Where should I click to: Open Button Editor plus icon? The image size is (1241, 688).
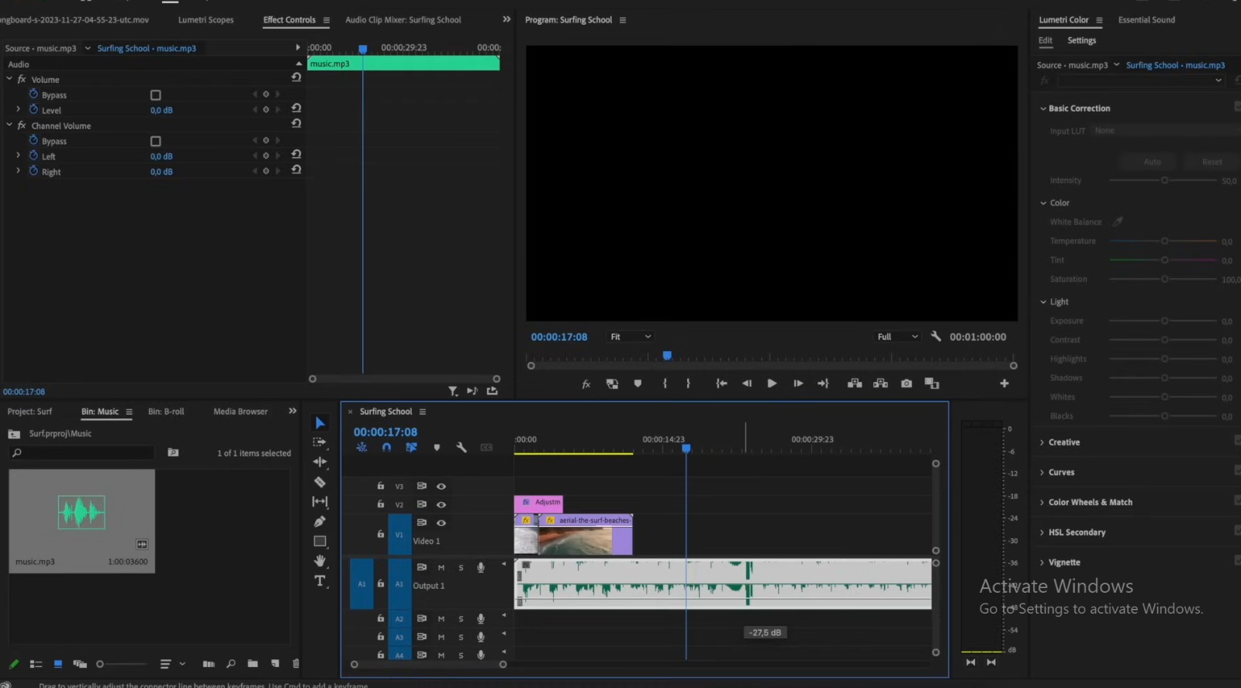coord(1004,384)
